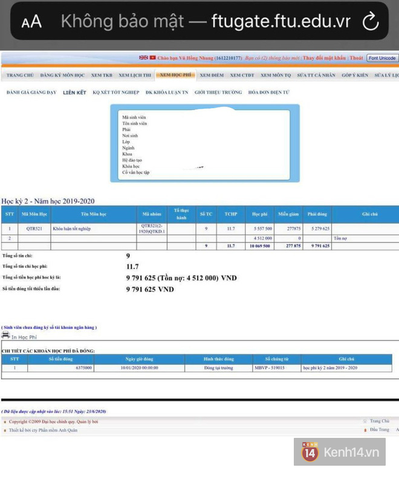Click the Đóng tại trường payment method cell
This screenshot has height=479, width=399.
[219, 368]
